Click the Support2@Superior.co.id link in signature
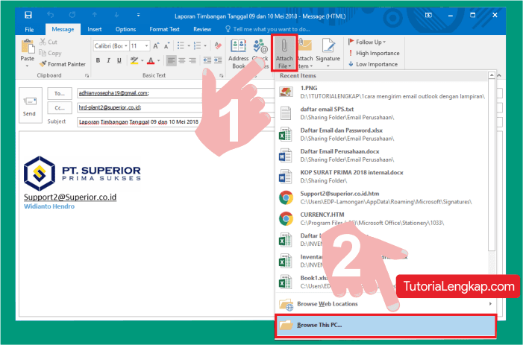Image resolution: width=523 pixels, height=345 pixels. point(70,197)
